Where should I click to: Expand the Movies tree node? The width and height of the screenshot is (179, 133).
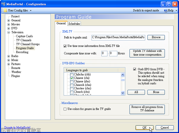pyautogui.click(x=9, y=24)
